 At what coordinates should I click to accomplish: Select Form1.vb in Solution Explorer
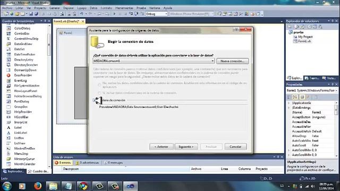[304, 41]
